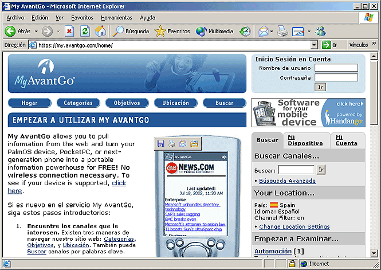Print page with printer toolbar icon
The width and height of the screenshot is (381, 270).
(x=282, y=32)
